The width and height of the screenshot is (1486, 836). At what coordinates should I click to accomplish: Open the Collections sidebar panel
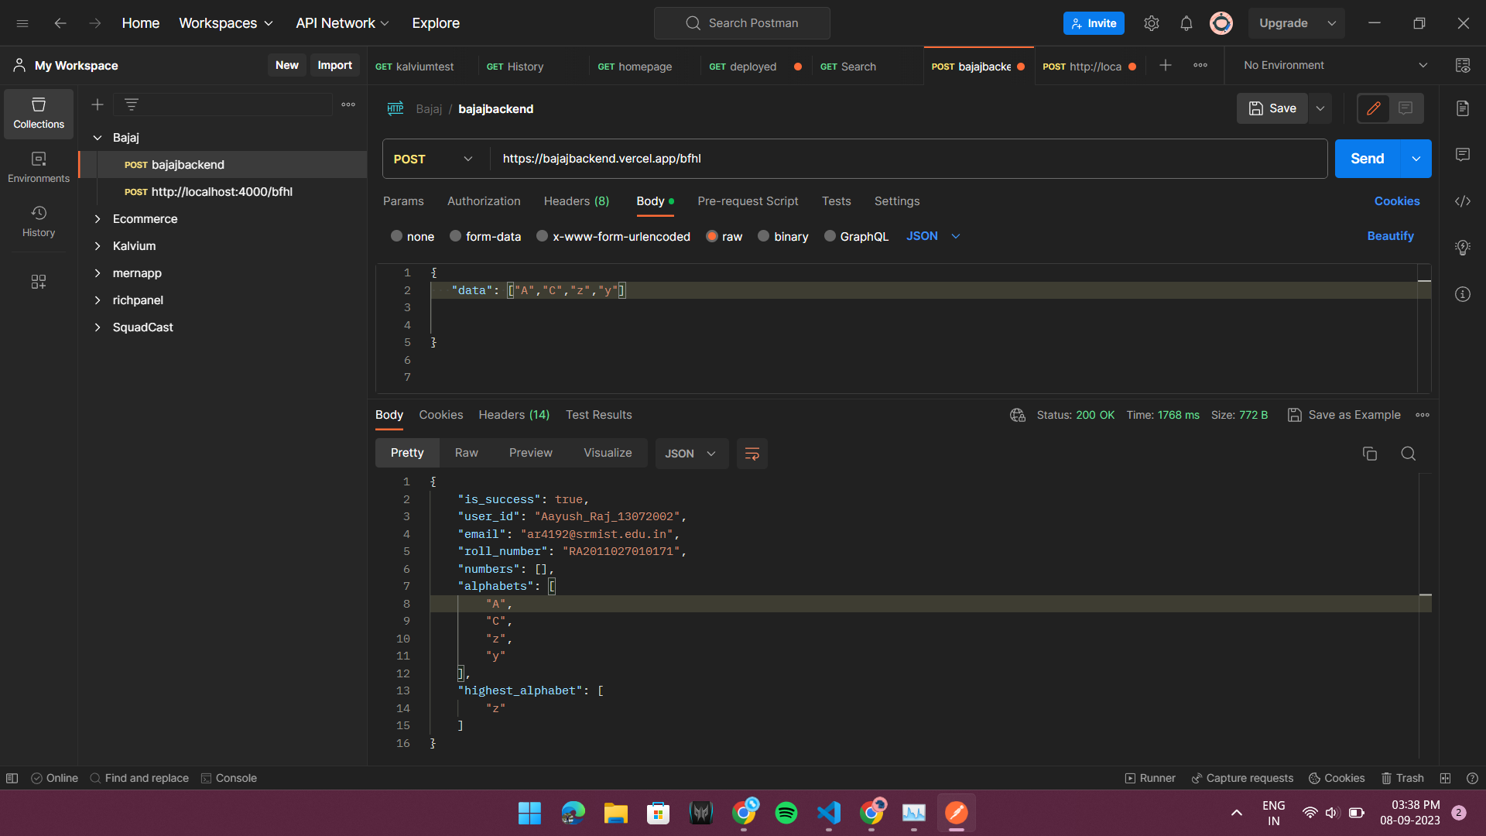pyautogui.click(x=38, y=113)
